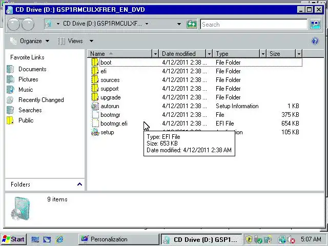Click the network tray icon
The width and height of the screenshot is (328, 246).
282,239
